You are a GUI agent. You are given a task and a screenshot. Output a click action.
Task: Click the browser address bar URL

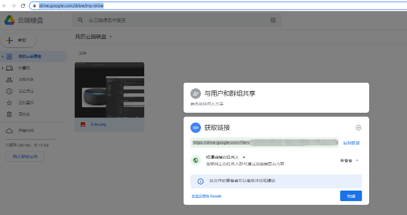point(71,6)
